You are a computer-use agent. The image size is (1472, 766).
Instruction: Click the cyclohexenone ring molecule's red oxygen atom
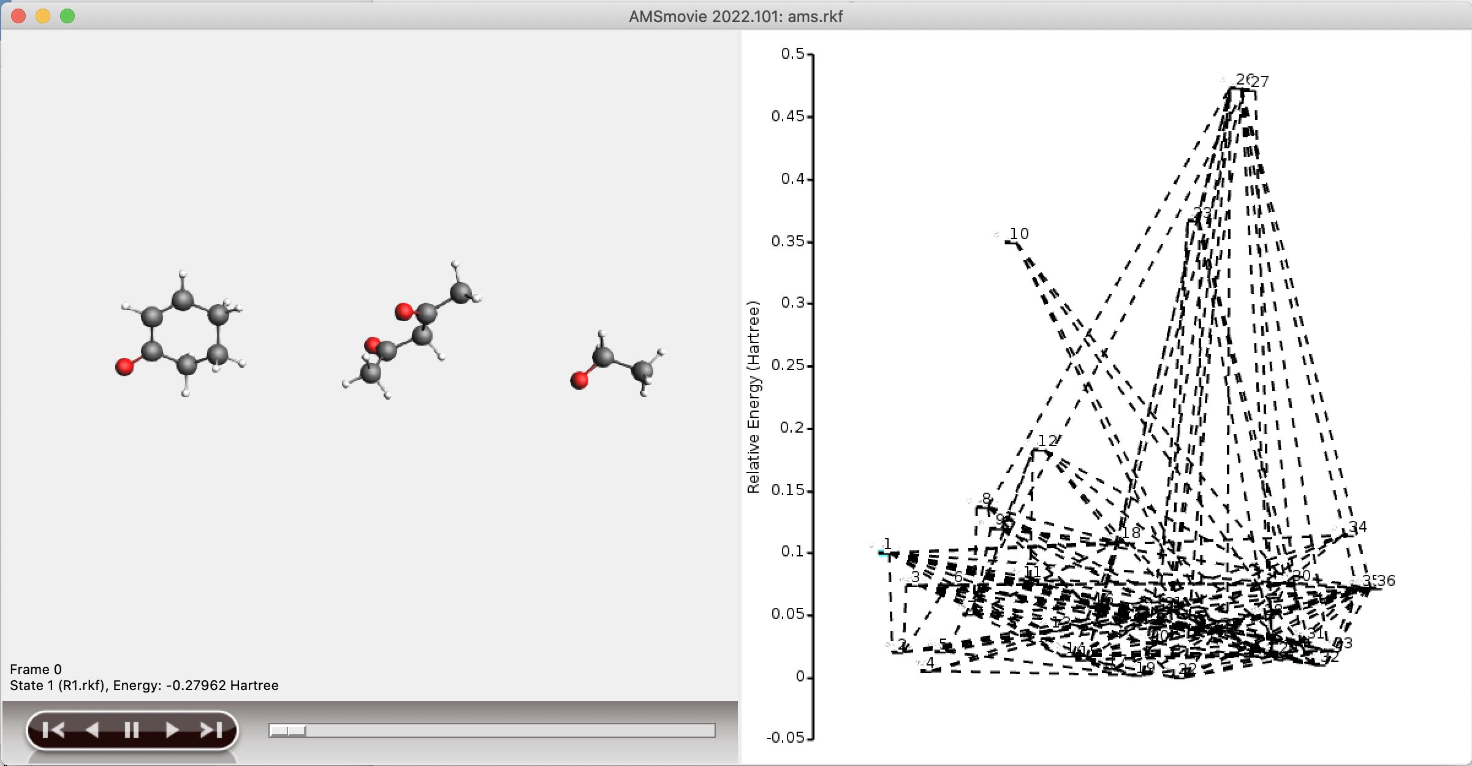click(124, 367)
